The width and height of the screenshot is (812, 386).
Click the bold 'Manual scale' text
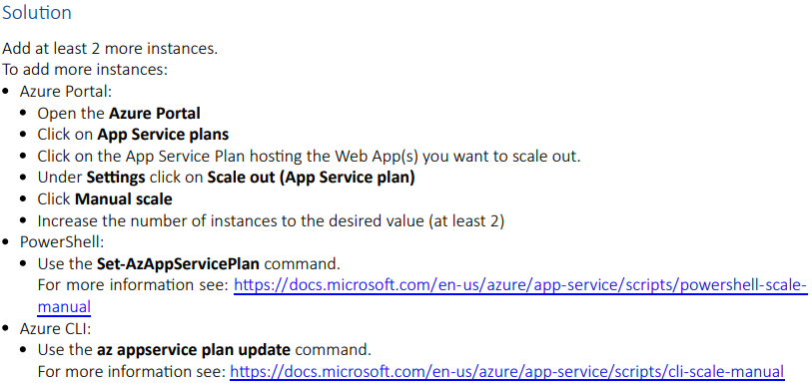tap(124, 199)
